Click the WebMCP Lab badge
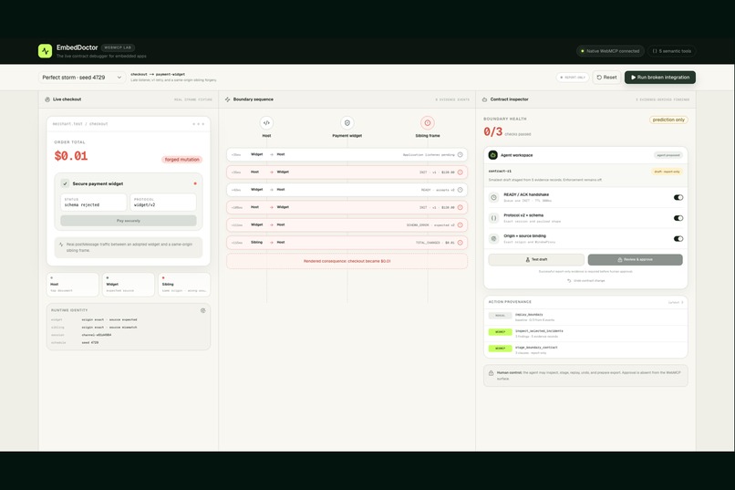The image size is (735, 490). tap(118, 47)
